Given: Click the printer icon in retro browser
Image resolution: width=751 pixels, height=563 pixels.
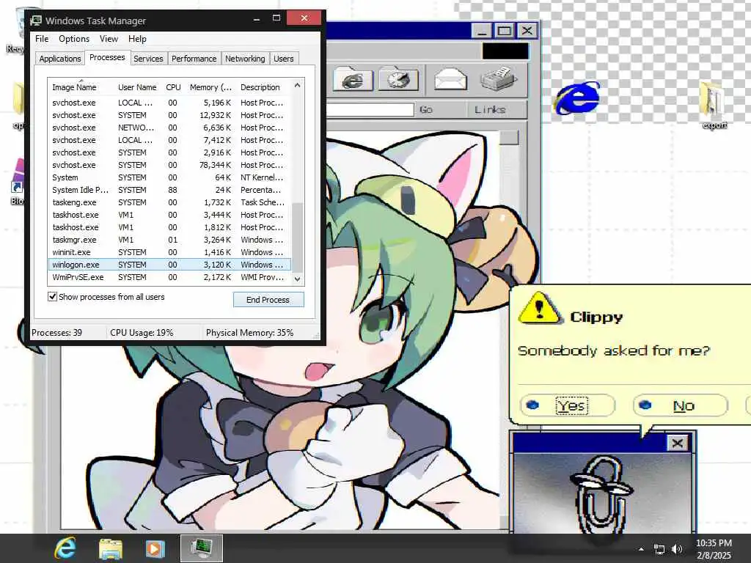Looking at the screenshot, I should click(x=499, y=78).
